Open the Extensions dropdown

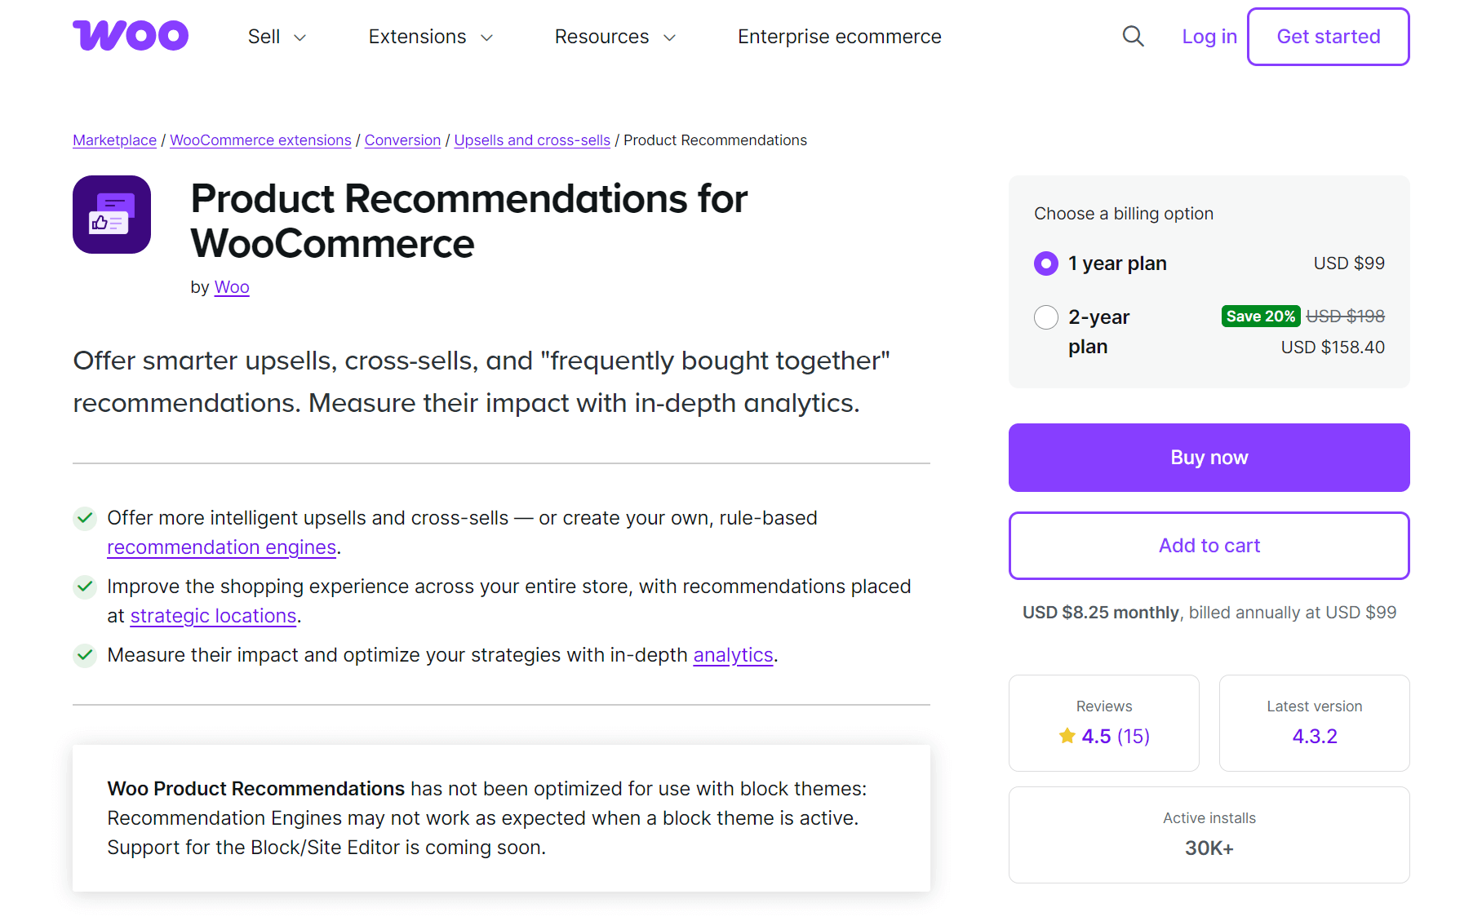(429, 36)
